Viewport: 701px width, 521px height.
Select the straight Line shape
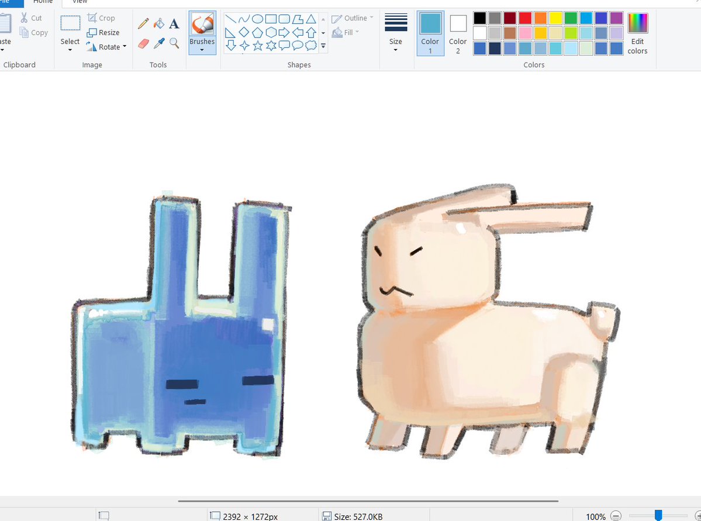(231, 19)
